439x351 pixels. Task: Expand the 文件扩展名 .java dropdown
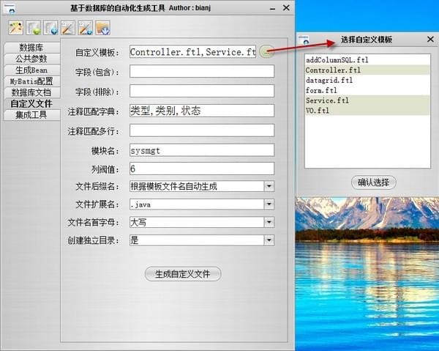pyautogui.click(x=269, y=204)
